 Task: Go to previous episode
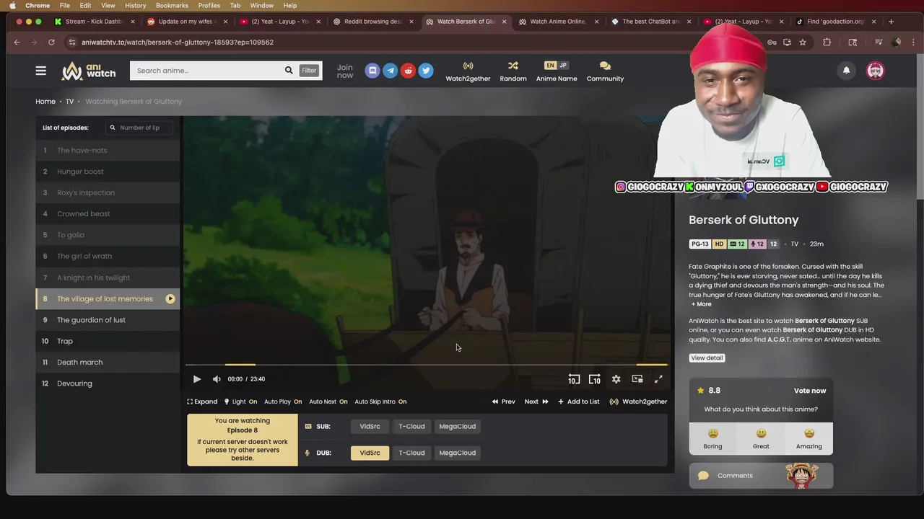click(504, 402)
